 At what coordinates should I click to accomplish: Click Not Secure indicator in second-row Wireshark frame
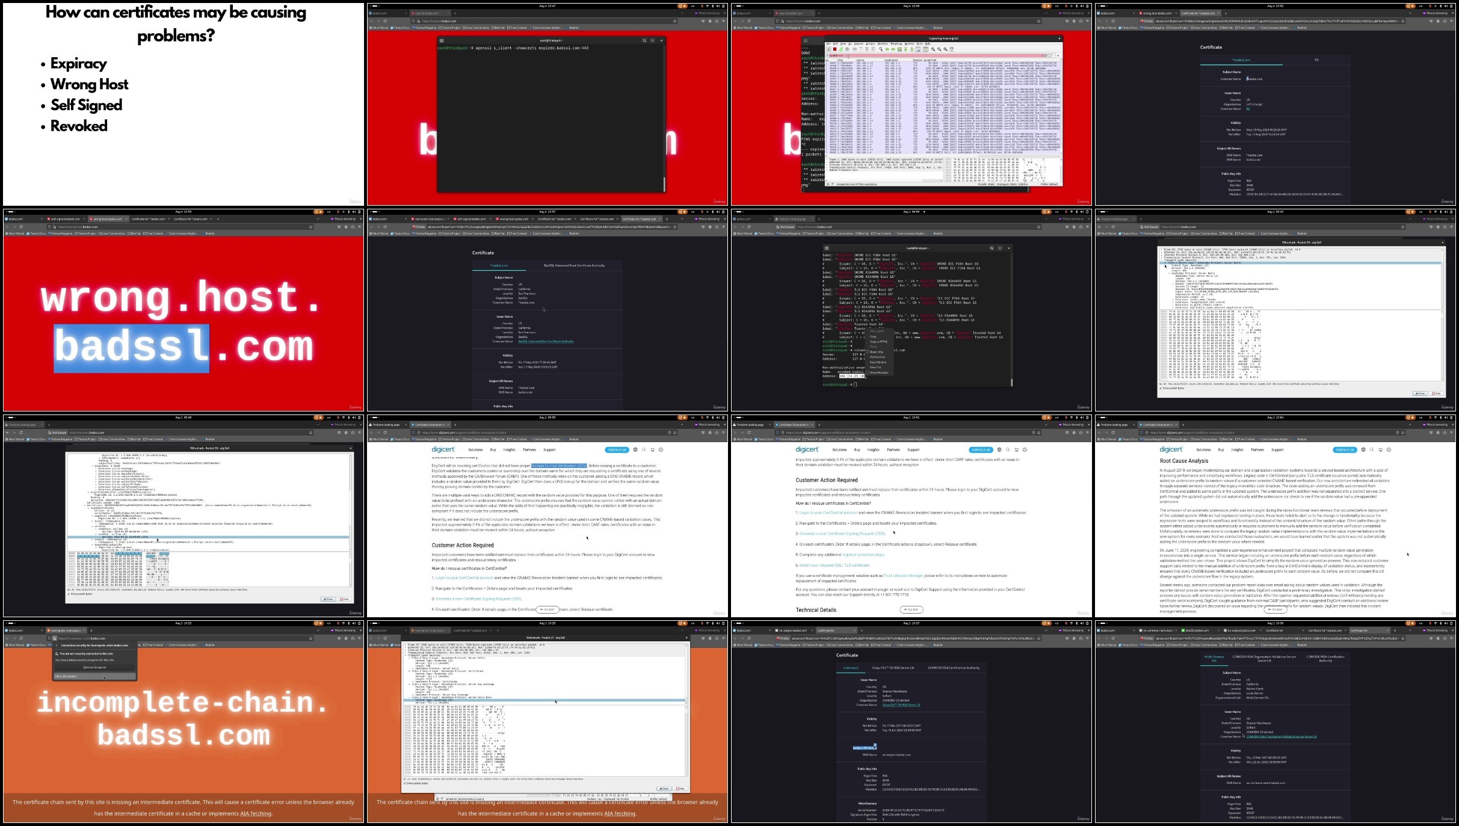(x=1150, y=227)
